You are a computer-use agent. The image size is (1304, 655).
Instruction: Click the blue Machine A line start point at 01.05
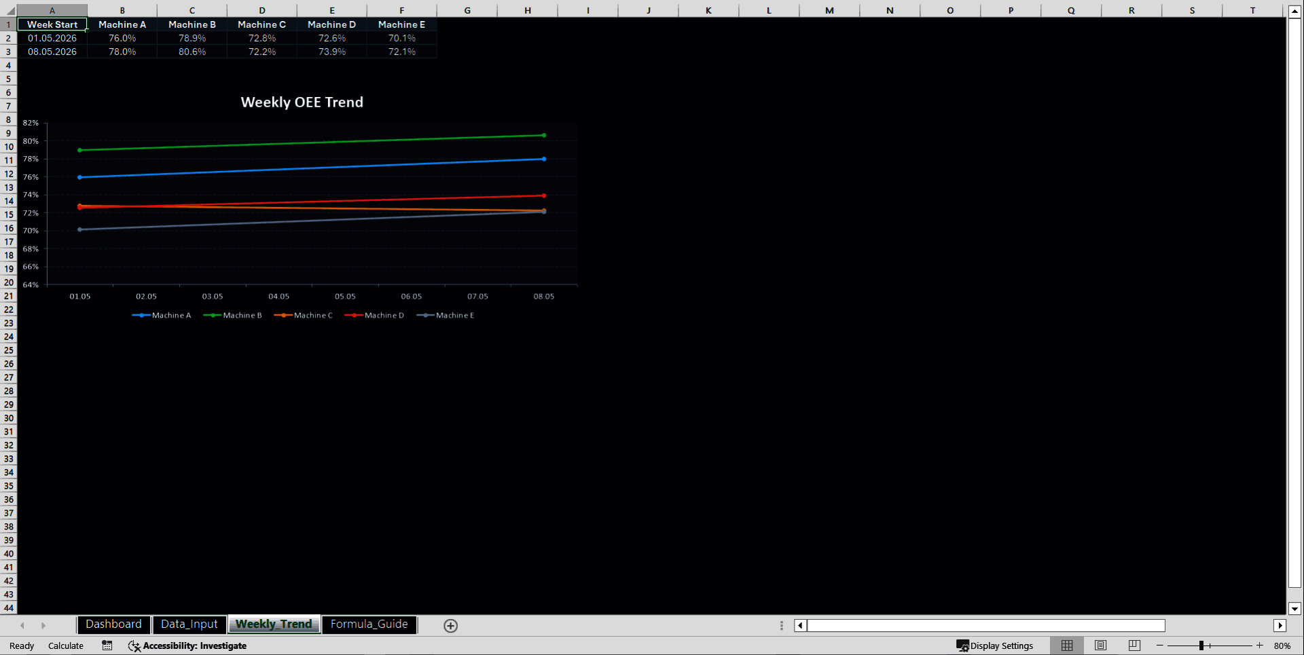tap(80, 177)
